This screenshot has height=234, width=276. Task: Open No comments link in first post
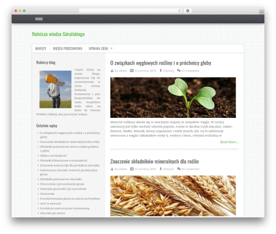click(x=190, y=71)
